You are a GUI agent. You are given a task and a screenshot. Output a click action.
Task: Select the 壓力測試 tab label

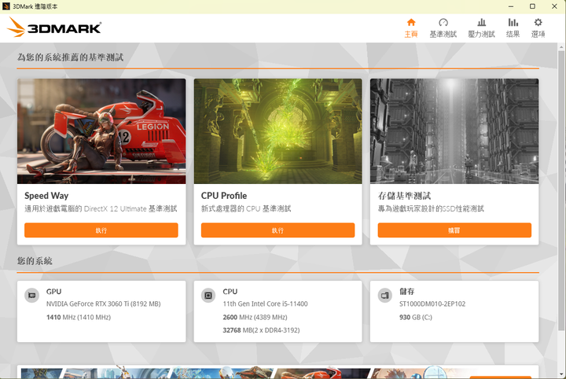tap(481, 35)
